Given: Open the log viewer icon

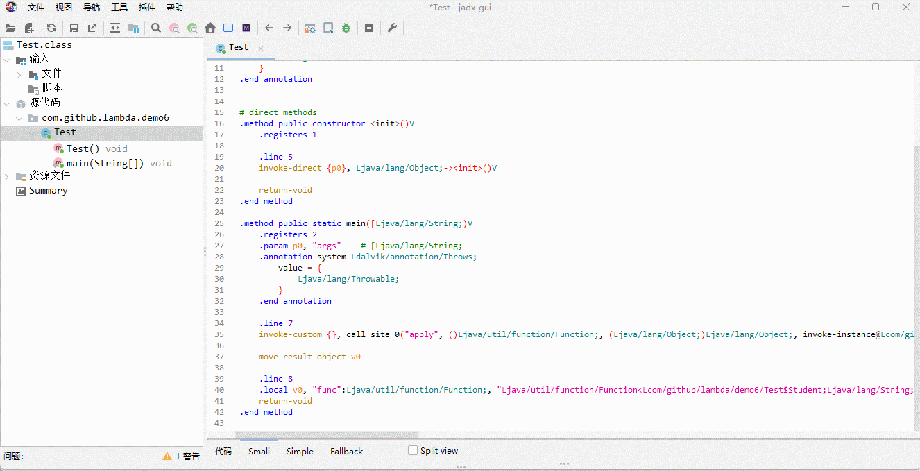Looking at the screenshot, I should tap(369, 28).
